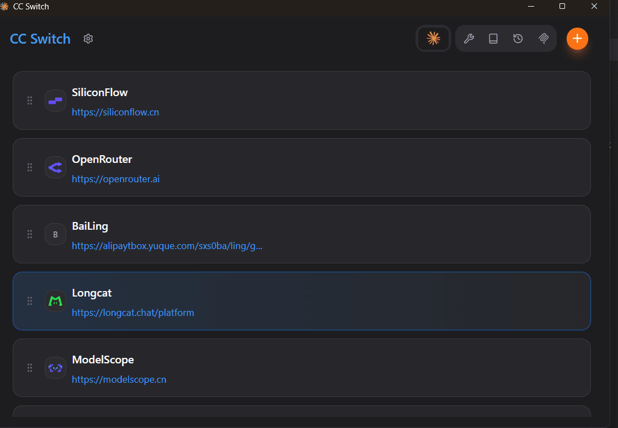Click the CC Switch title bar app icon
The width and height of the screenshot is (618, 428).
click(x=4, y=6)
